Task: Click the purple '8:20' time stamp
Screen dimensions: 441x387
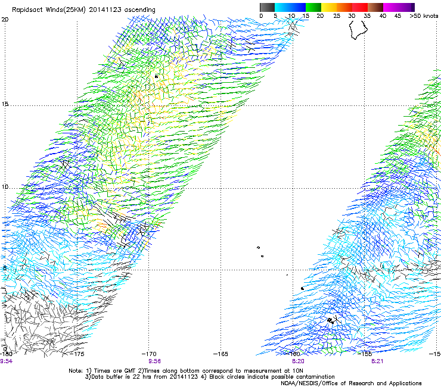Action: (298, 361)
